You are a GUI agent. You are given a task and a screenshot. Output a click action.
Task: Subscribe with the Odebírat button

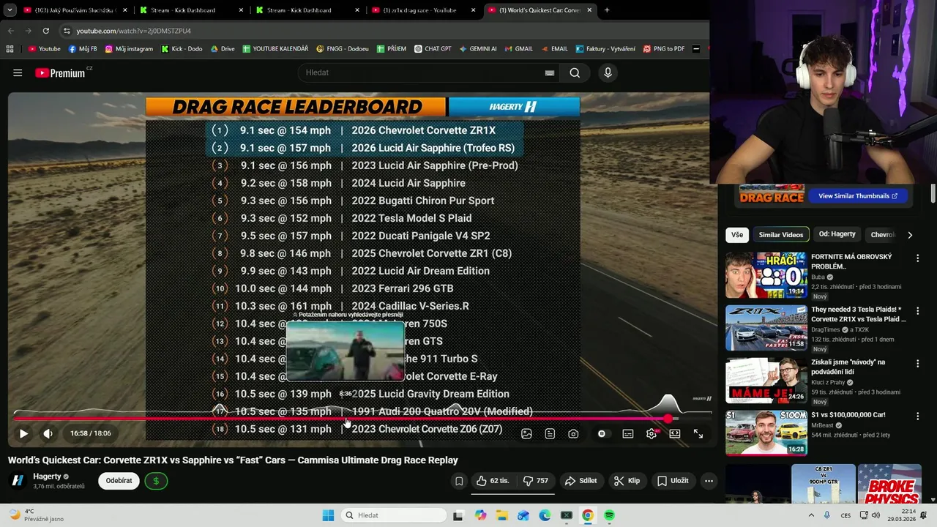point(119,481)
